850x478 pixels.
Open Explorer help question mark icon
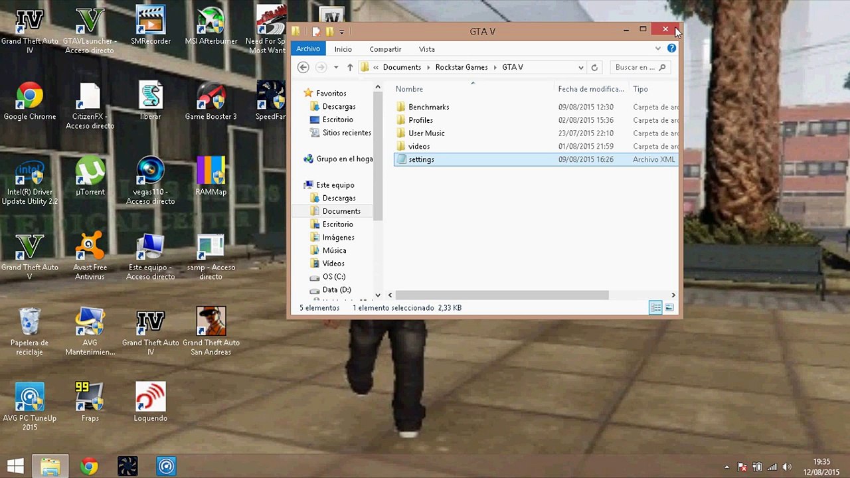tap(671, 48)
